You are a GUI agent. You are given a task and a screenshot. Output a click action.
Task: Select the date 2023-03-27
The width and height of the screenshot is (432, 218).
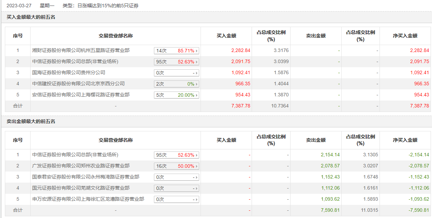point(19,6)
